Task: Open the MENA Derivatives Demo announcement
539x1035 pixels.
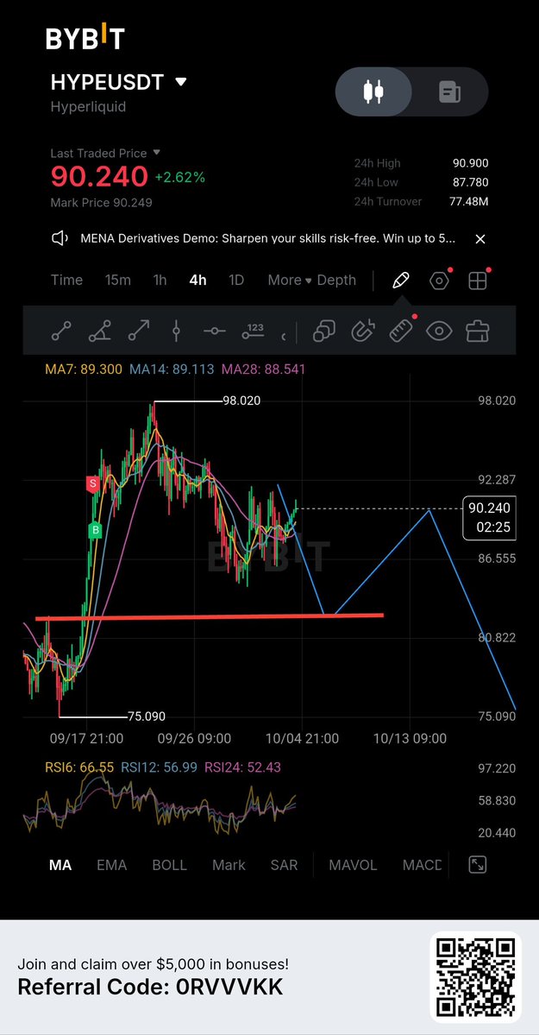Action: (x=267, y=238)
